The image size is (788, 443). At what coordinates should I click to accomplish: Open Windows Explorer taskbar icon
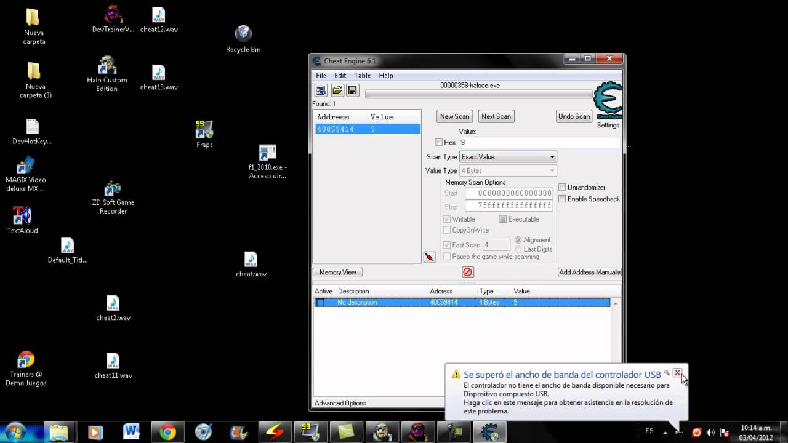59,432
